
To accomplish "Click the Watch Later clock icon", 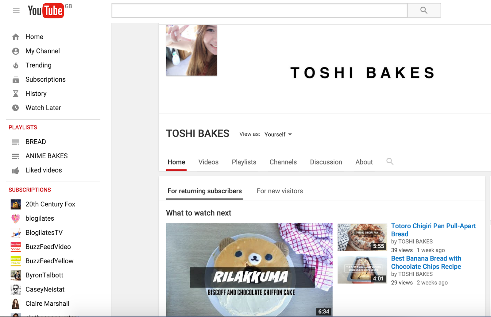I will click(x=16, y=108).
